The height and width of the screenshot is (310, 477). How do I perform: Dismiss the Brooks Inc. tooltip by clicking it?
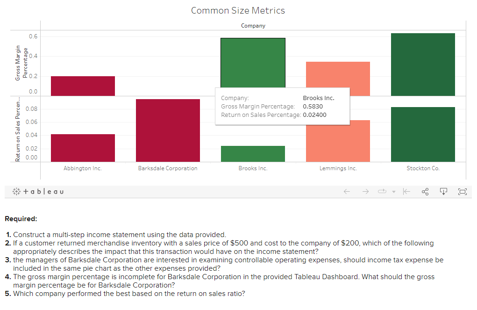point(282,106)
